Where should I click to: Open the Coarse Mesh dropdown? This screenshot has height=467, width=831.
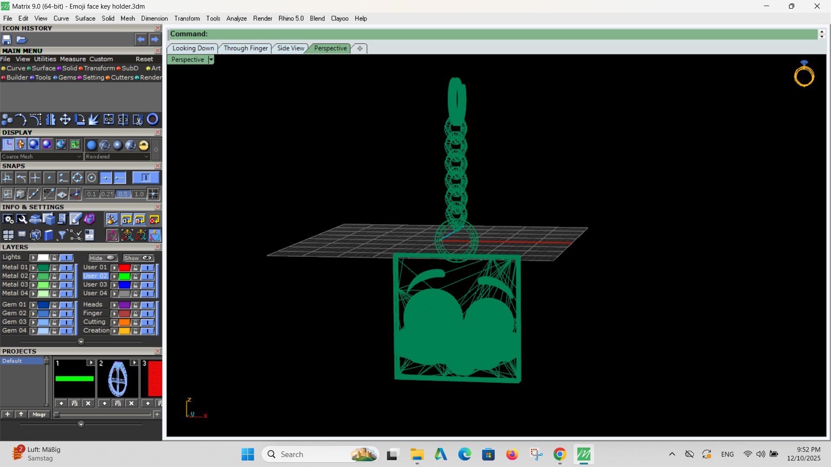click(x=42, y=157)
